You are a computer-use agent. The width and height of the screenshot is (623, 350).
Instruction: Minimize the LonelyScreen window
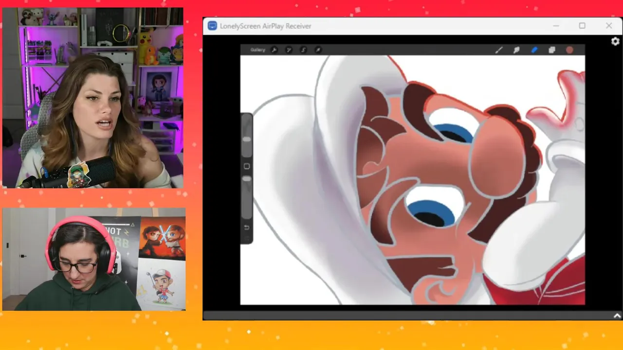click(x=556, y=26)
